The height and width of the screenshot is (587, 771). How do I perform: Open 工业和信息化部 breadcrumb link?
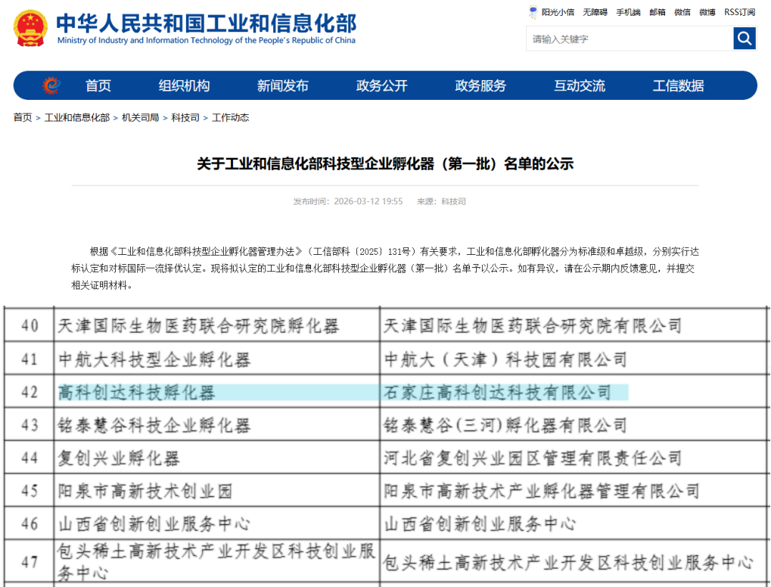click(77, 117)
